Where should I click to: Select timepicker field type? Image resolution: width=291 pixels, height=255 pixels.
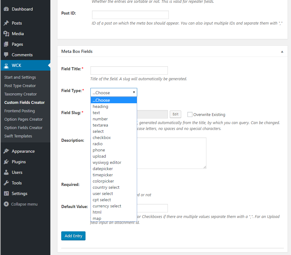(114, 175)
